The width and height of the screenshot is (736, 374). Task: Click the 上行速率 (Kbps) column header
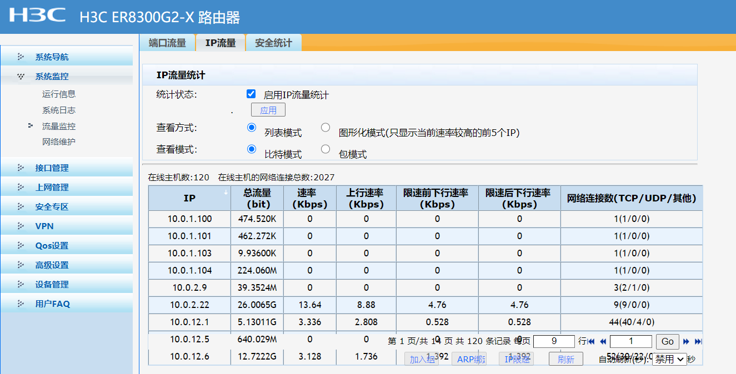pos(366,198)
